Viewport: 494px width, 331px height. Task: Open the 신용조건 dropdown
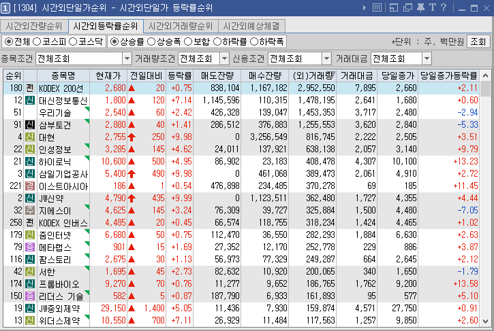point(326,58)
